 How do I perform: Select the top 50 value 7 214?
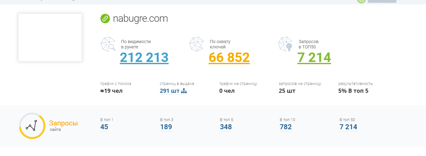point(348,127)
